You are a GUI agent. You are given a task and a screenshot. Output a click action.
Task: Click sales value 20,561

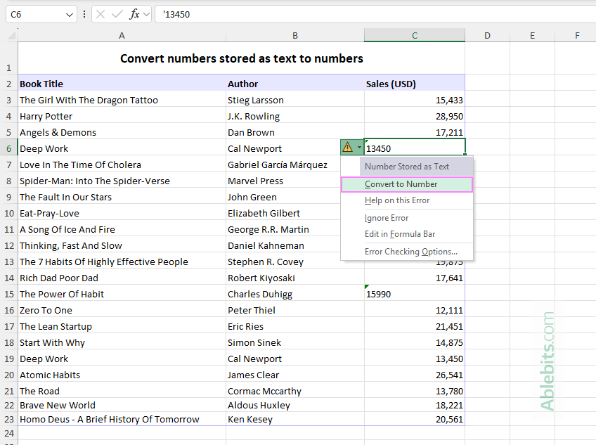(415, 420)
